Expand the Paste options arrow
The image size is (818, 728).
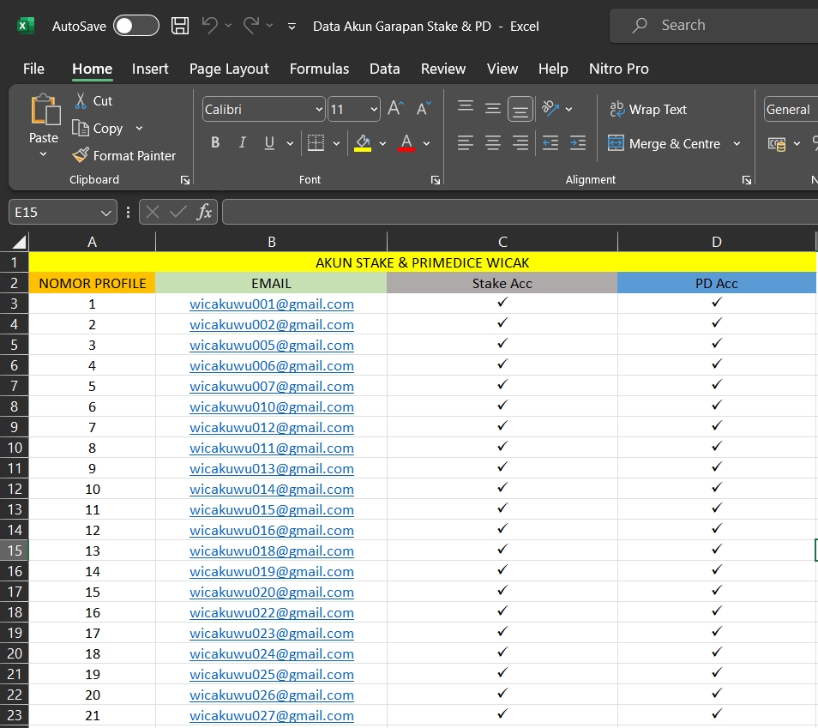[43, 154]
